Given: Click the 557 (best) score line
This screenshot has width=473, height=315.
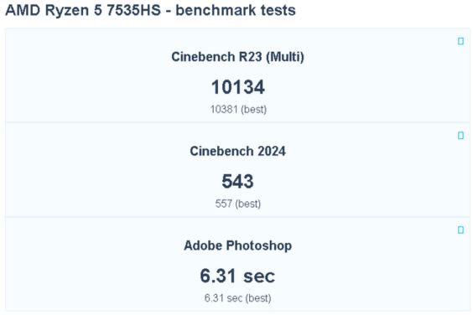Looking at the screenshot, I should point(237,204).
